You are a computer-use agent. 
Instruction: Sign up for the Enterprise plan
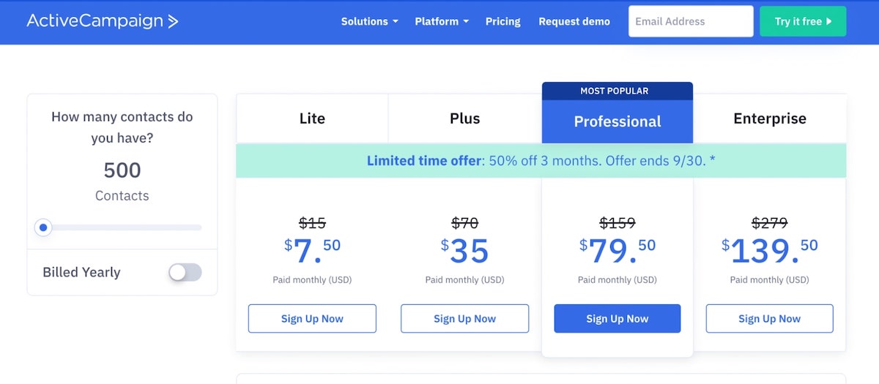click(769, 319)
